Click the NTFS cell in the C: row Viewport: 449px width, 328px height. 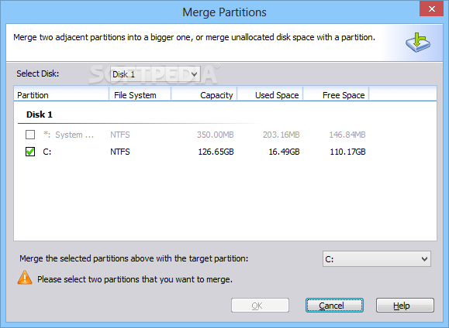(x=120, y=152)
